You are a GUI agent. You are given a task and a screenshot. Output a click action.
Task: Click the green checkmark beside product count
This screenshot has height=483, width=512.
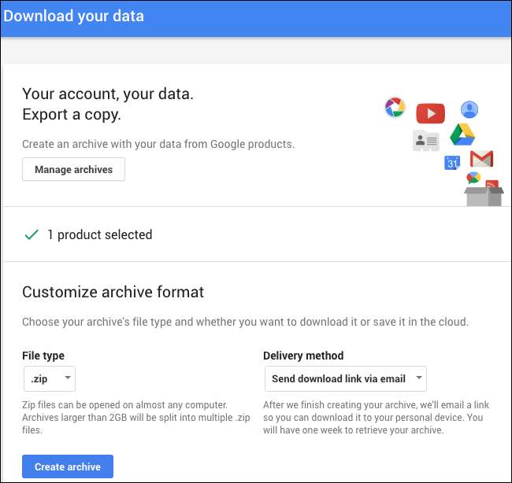(32, 234)
